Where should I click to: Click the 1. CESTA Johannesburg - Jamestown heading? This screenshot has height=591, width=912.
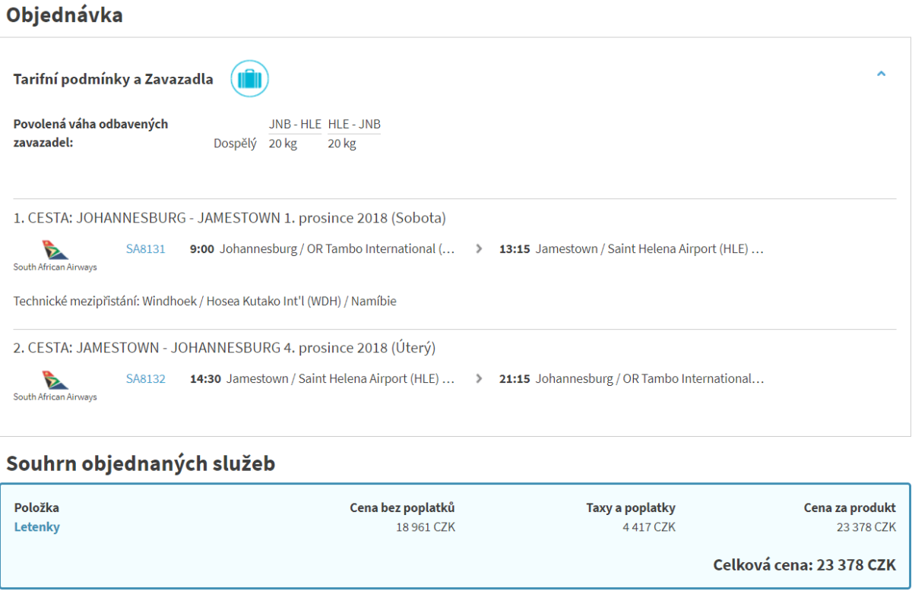[230, 218]
